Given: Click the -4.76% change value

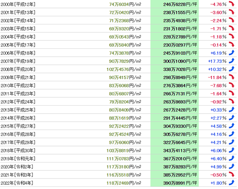Looking at the screenshot, I should (x=218, y=4).
